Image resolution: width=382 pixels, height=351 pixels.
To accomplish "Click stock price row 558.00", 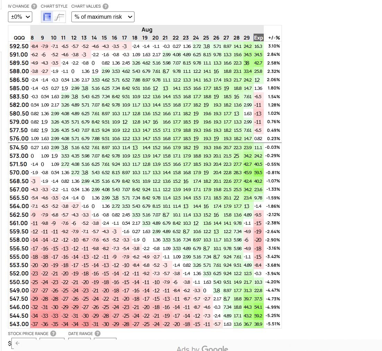I will [x=19, y=240].
